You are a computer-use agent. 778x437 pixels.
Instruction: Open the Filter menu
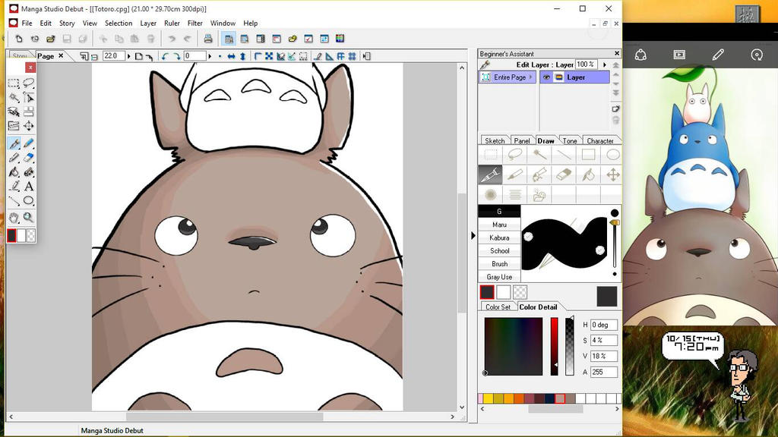[x=195, y=24]
